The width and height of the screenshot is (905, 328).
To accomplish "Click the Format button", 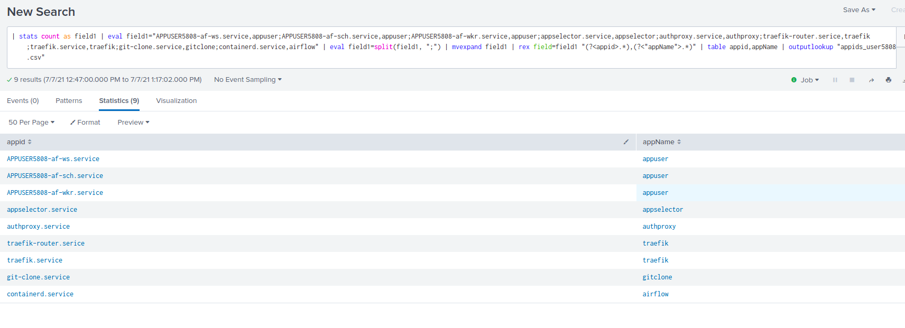I will 85,123.
